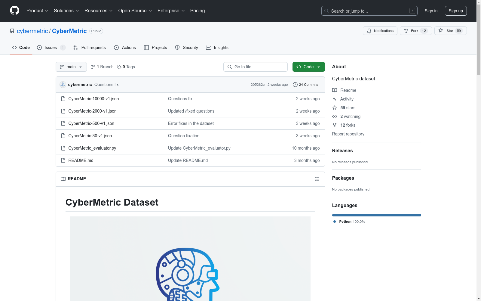Click the eye icon beside 2 watching
481x301 pixels.
pyautogui.click(x=335, y=116)
